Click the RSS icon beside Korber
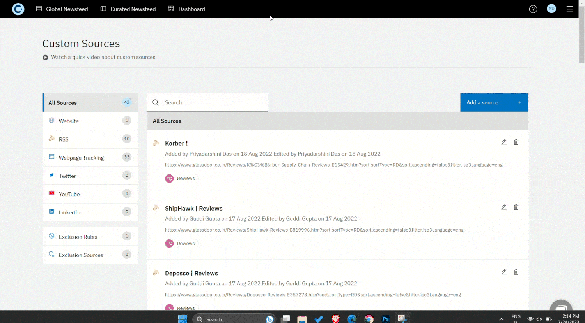This screenshot has width=585, height=323. 156,143
